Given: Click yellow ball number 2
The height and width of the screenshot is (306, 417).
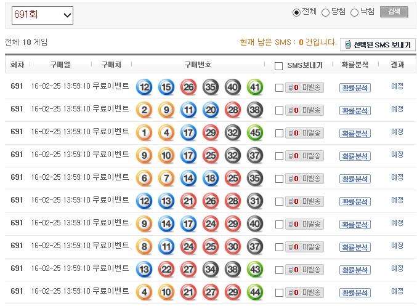Looking at the screenshot, I should [x=144, y=110].
